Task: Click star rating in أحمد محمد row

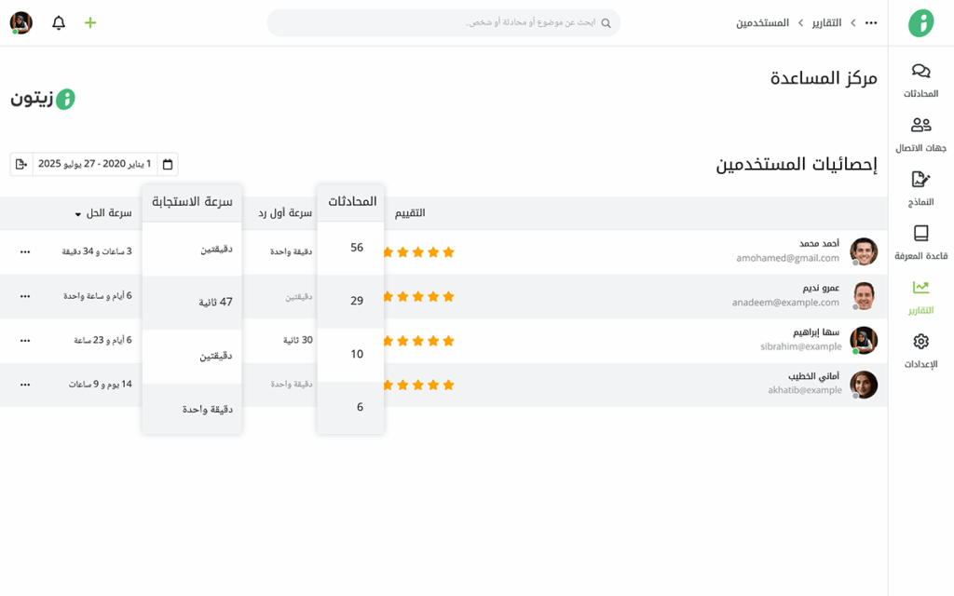Action: (418, 251)
